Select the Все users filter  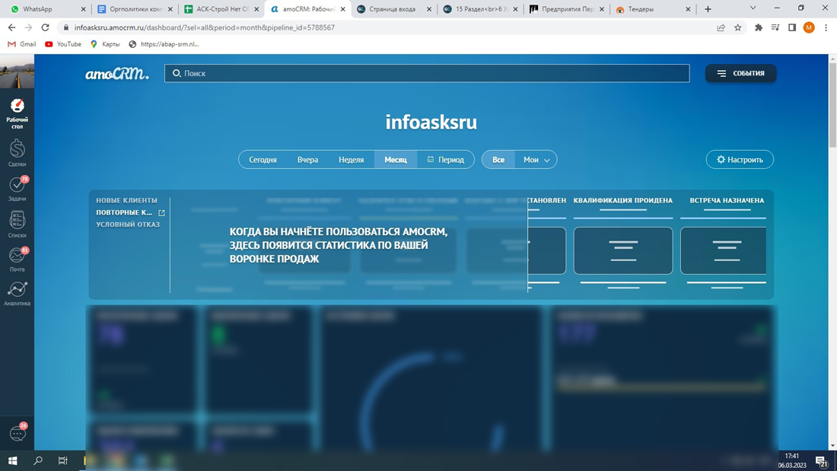coord(498,160)
